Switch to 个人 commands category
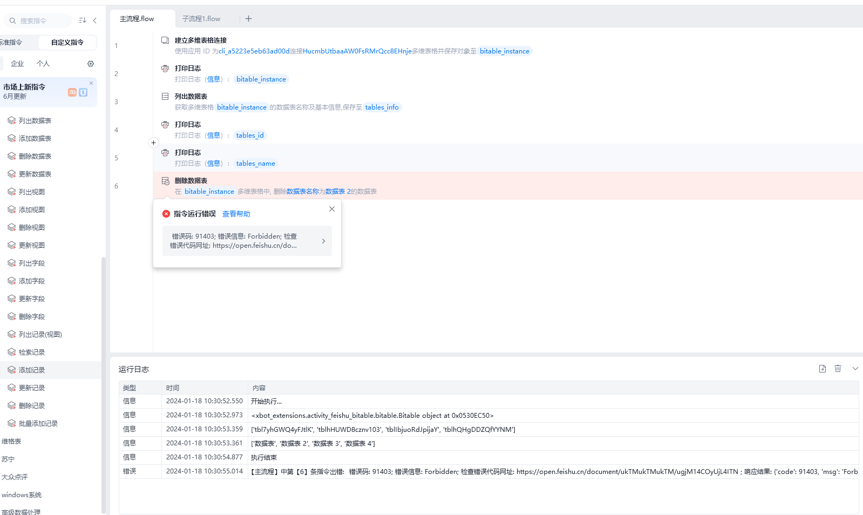 tap(43, 64)
